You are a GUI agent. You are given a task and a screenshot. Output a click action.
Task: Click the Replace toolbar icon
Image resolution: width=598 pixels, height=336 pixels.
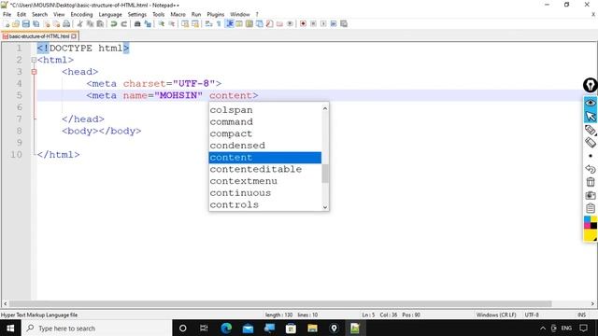pyautogui.click(x=148, y=23)
